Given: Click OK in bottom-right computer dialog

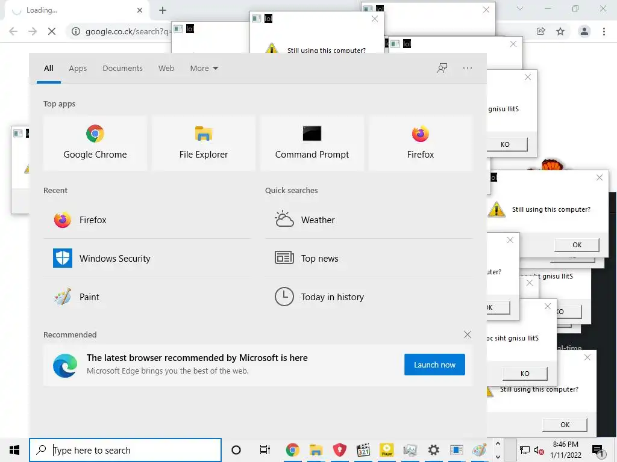Looking at the screenshot, I should click(565, 425).
